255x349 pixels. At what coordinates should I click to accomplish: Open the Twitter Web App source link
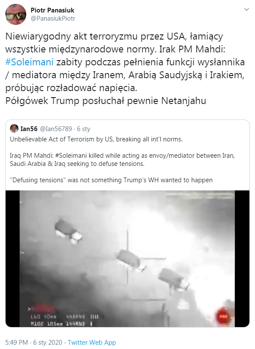pos(92,342)
